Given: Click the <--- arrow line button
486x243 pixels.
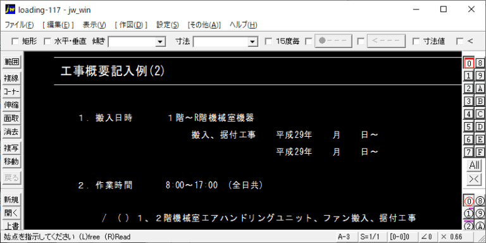Looking at the screenshot, I should click(x=386, y=41).
